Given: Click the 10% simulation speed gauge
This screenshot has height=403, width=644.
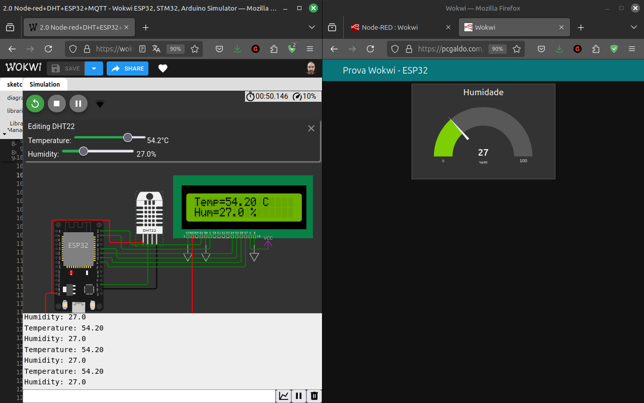Looking at the screenshot, I should (x=304, y=96).
